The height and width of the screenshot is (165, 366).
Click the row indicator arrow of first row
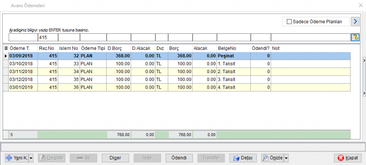pos(6,56)
